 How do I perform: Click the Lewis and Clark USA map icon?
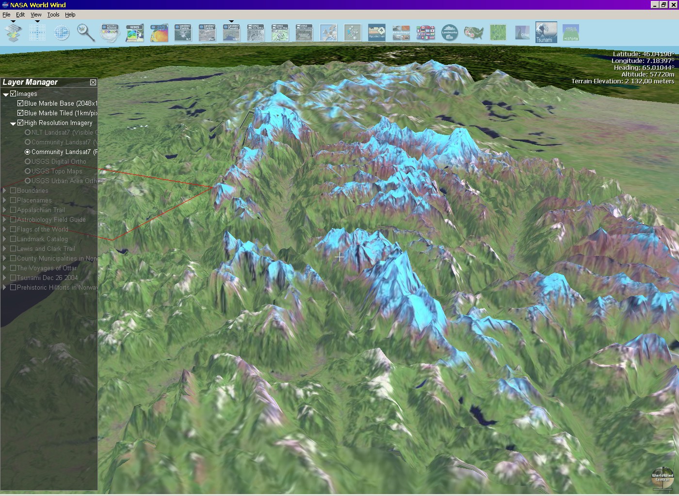474,33
